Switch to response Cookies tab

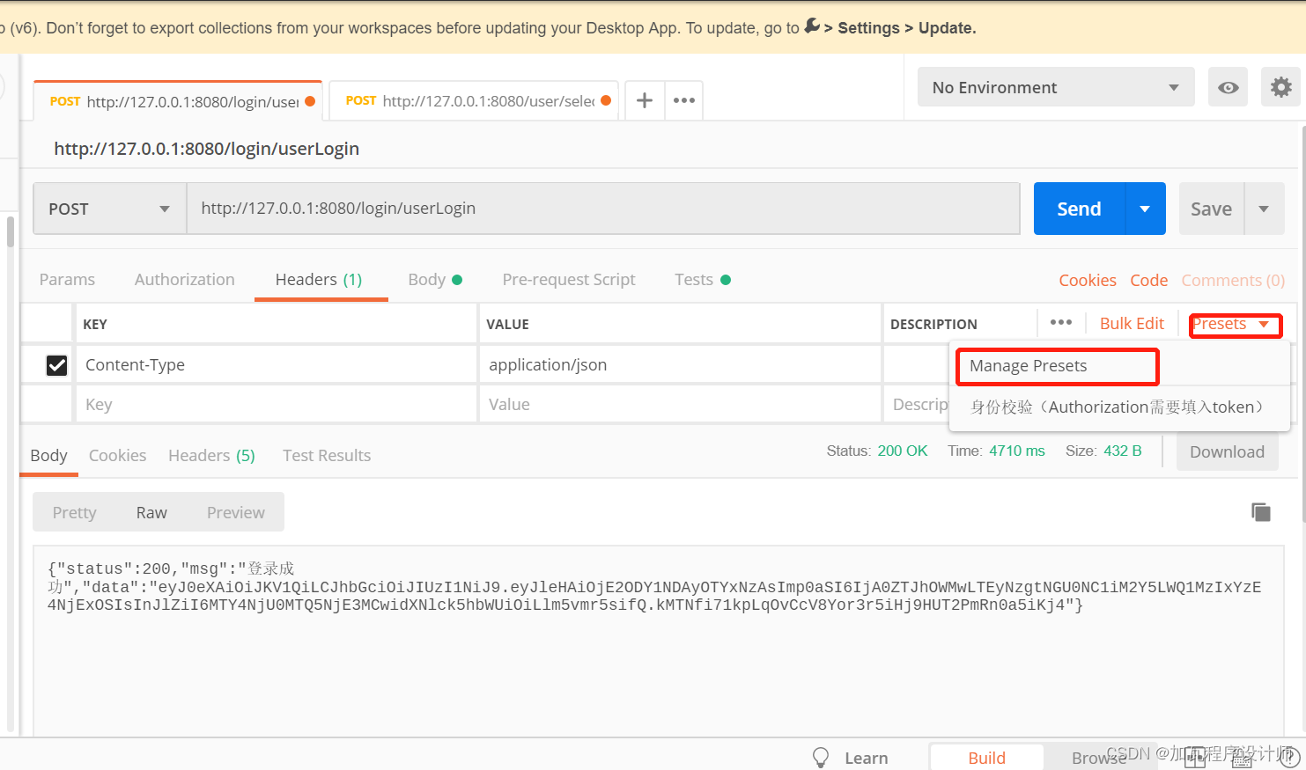[x=117, y=456]
